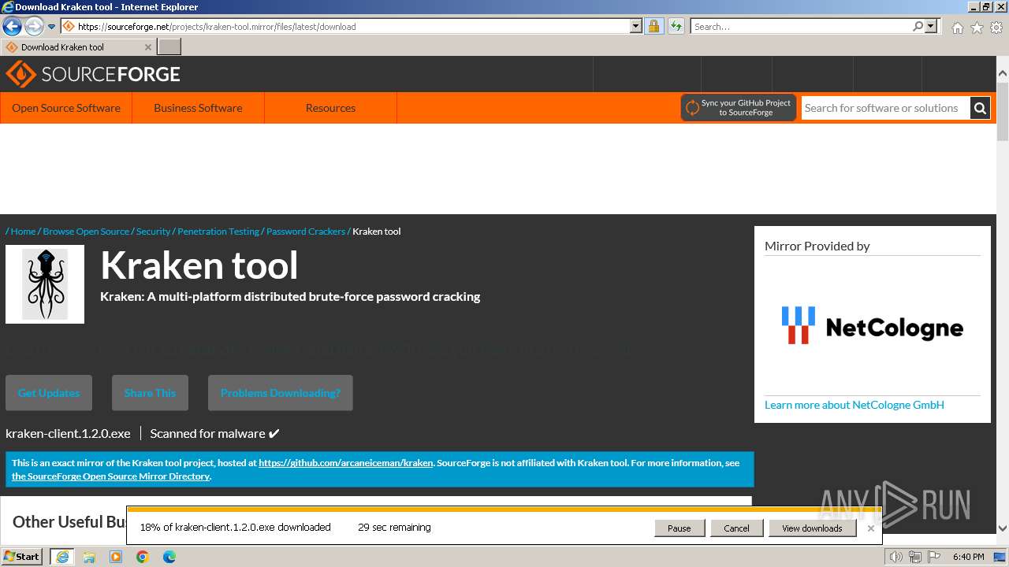Open the media player taskbar icon
Viewport: 1009px width, 567px height.
[x=116, y=557]
